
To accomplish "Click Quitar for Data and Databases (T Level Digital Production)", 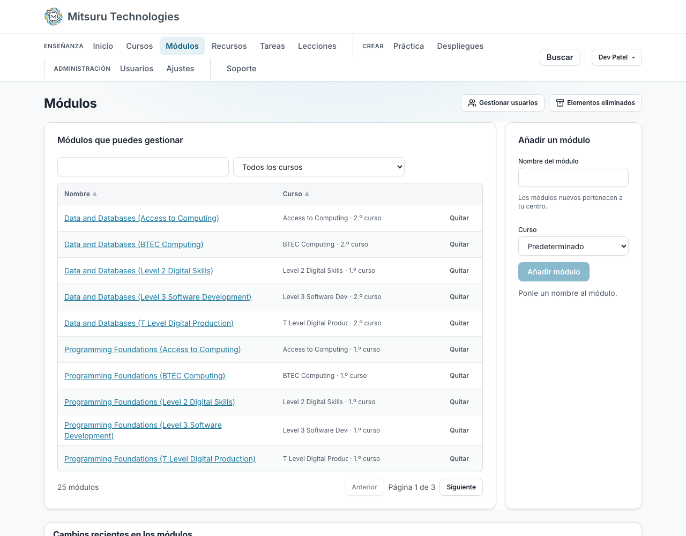I will [459, 323].
